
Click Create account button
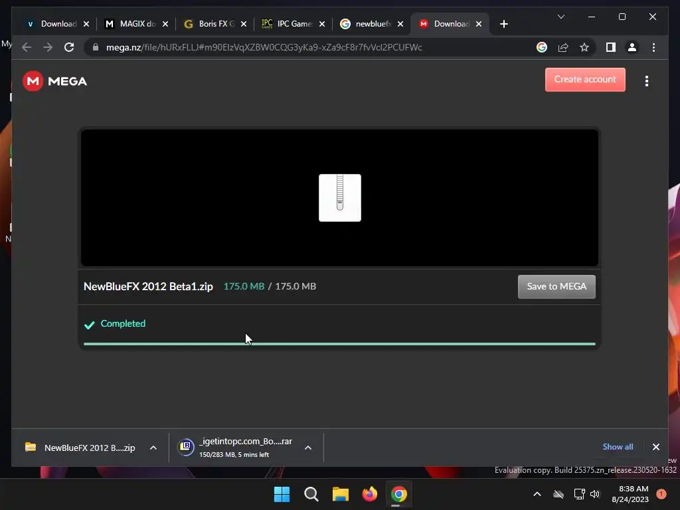(x=585, y=80)
